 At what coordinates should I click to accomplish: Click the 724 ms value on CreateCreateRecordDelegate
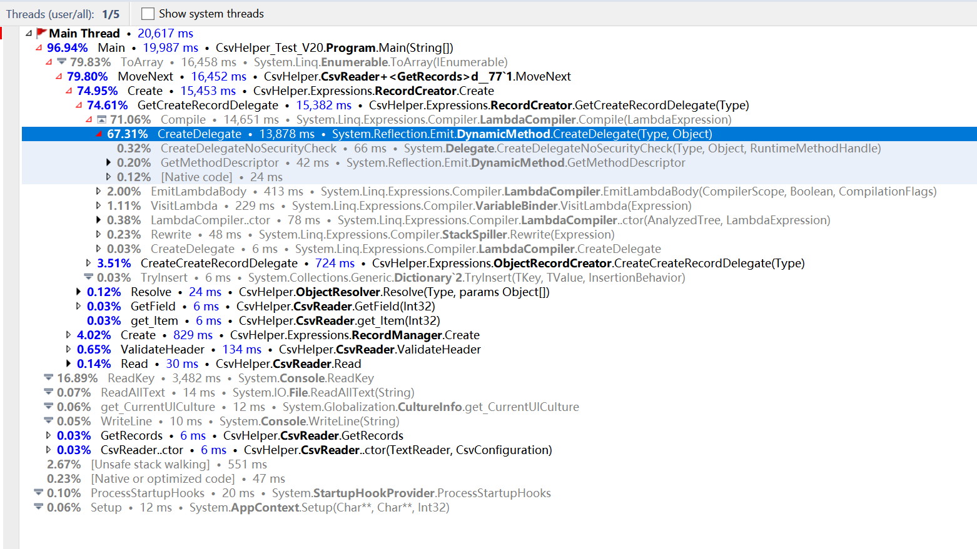coord(335,263)
